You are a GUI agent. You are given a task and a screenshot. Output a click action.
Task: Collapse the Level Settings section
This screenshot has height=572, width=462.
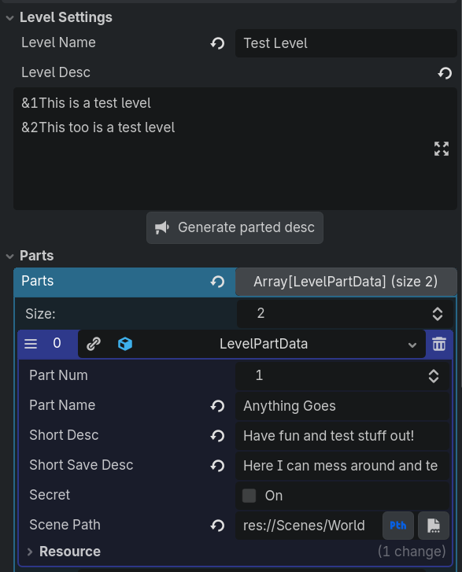(x=10, y=18)
